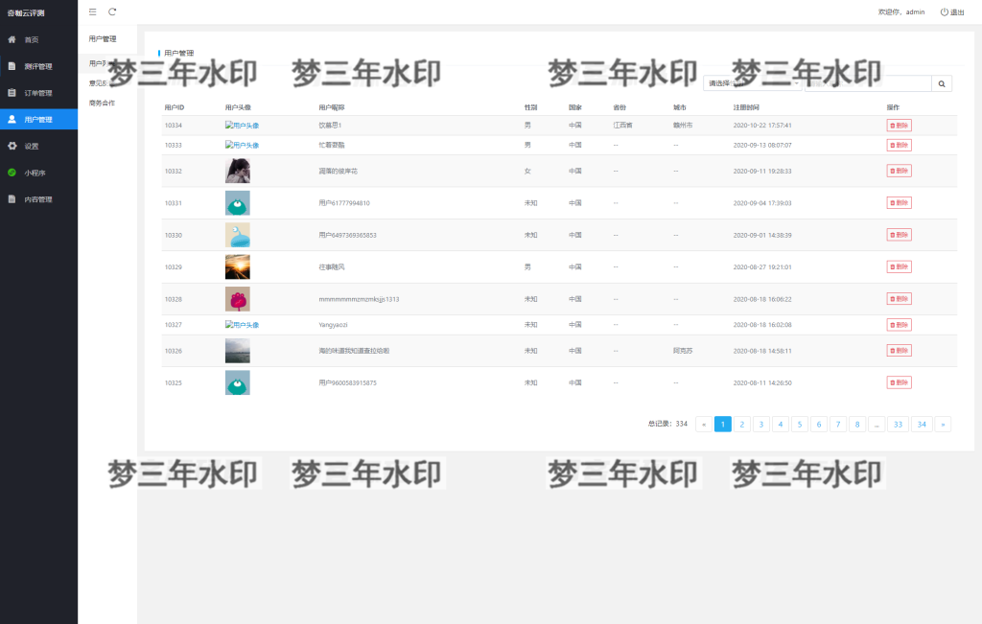The image size is (982, 624).
Task: Go to pagination page 4
Action: pyautogui.click(x=781, y=425)
